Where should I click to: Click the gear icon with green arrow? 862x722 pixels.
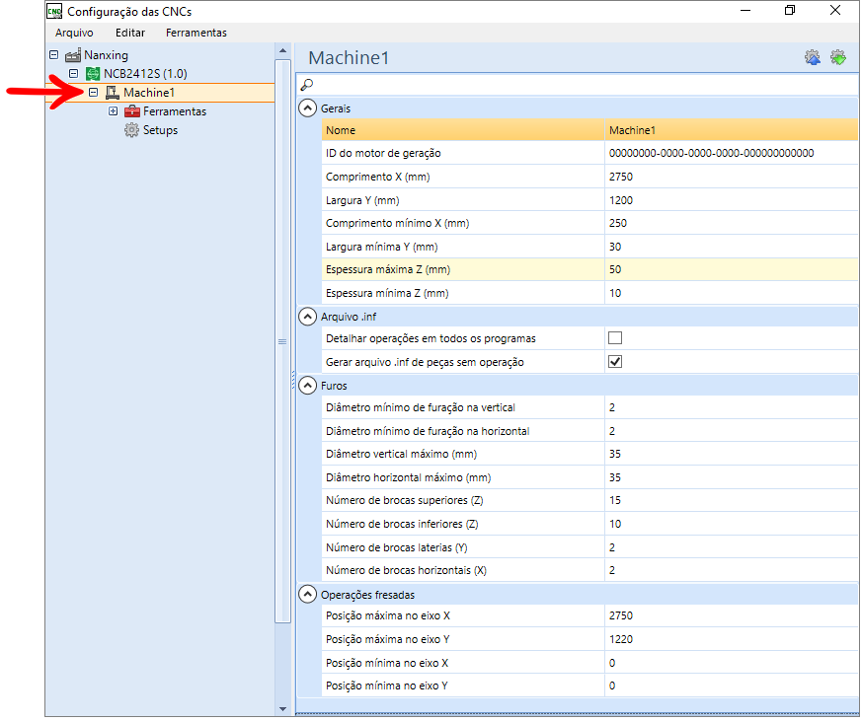pyautogui.click(x=838, y=57)
